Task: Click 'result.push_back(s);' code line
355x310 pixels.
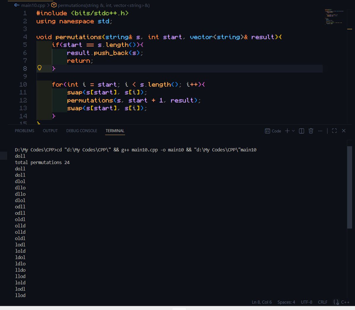Action: [105, 53]
